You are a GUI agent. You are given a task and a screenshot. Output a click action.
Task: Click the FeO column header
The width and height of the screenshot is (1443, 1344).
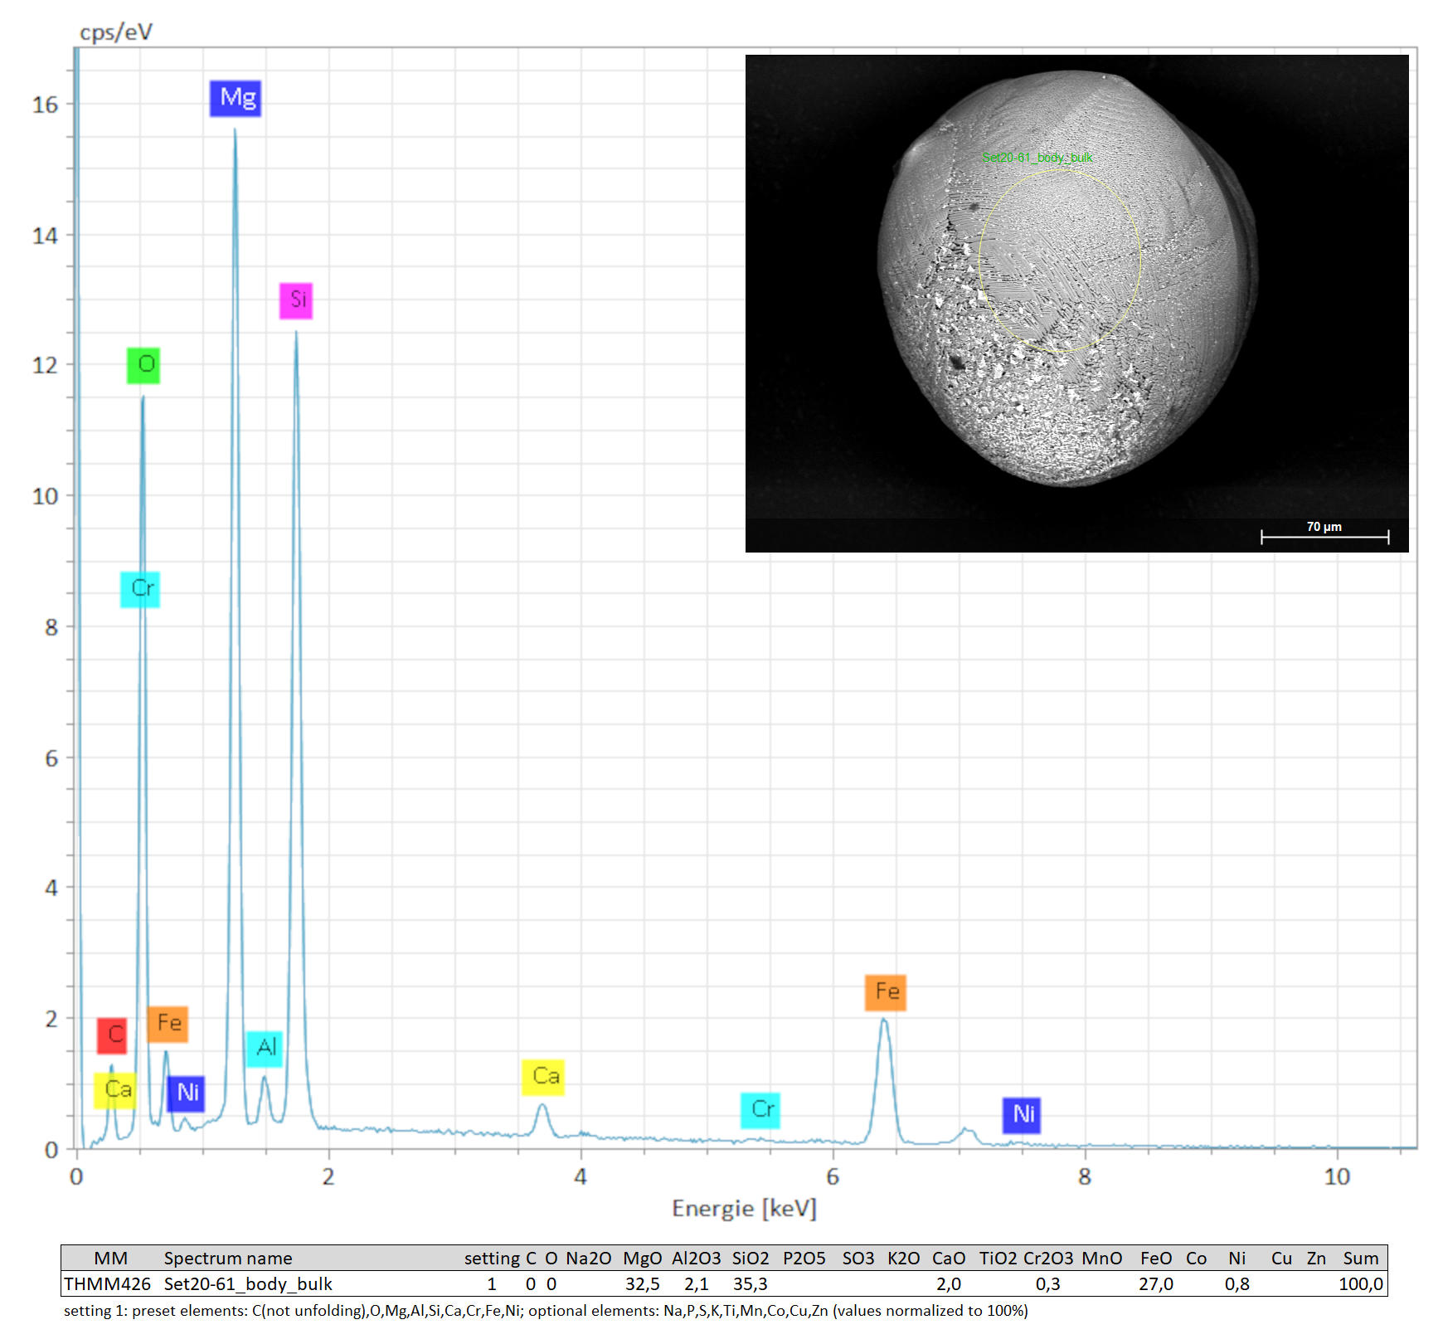1156,1258
